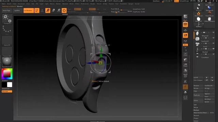Click the Rotate view icon in right shelf
Image resolution: width=218 pixels, height=122 pixels.
pos(185,70)
